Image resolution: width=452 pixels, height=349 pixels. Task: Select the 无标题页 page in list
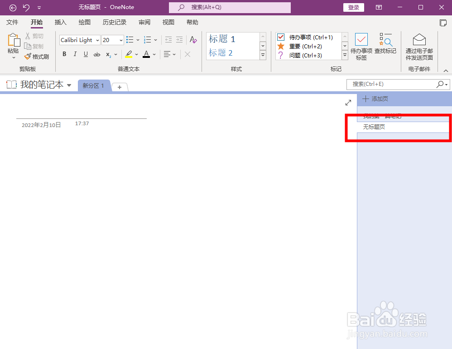click(404, 127)
